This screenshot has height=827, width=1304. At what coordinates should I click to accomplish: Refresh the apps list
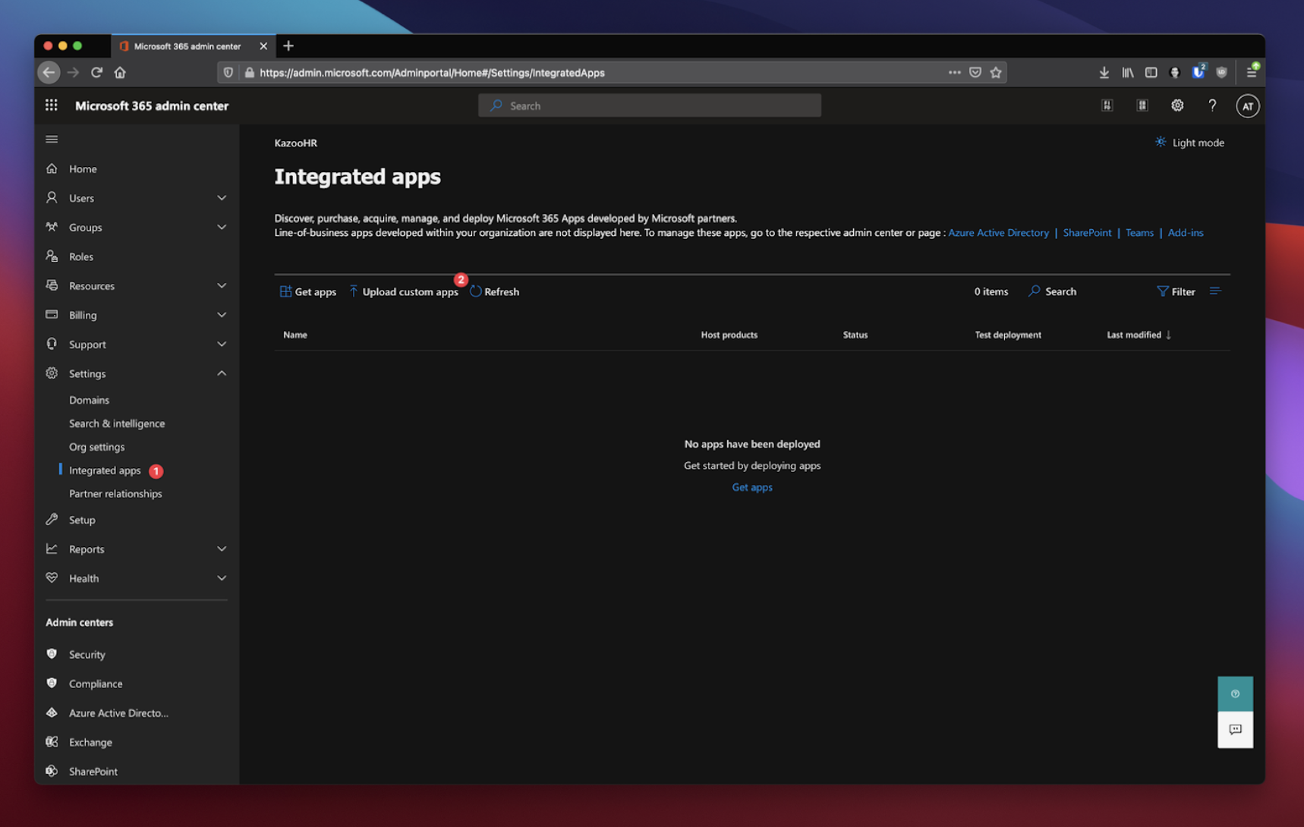coord(494,291)
